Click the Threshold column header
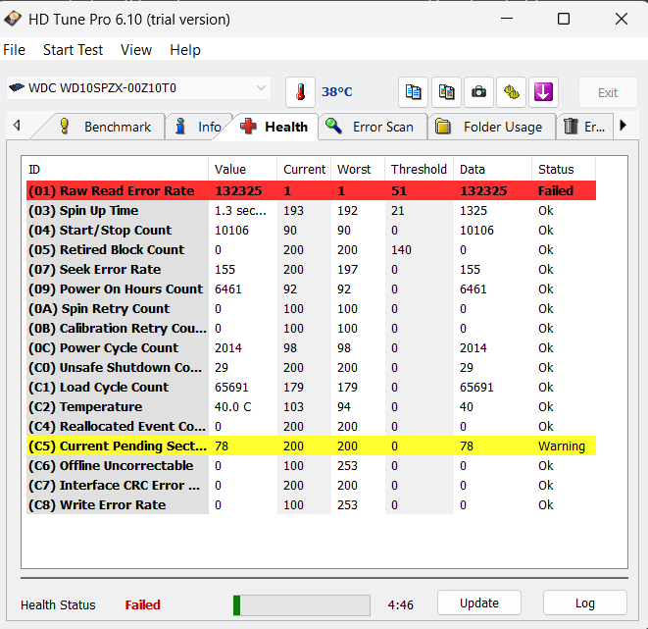Image resolution: width=648 pixels, height=629 pixels. point(419,169)
